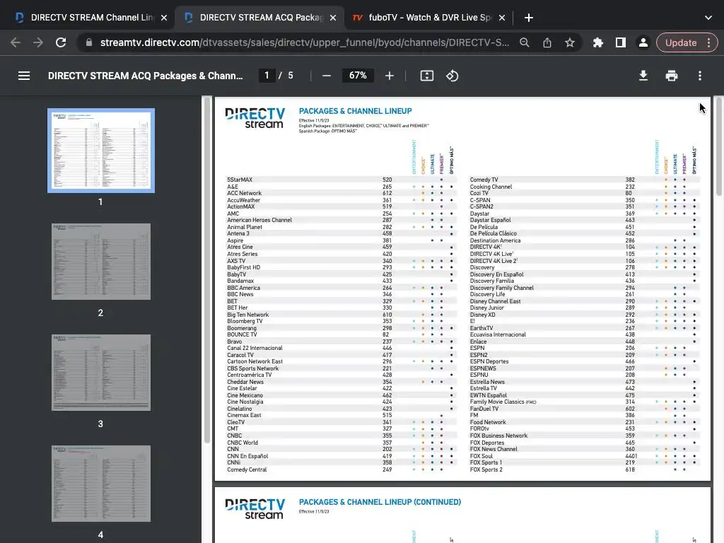724x543 pixels.
Task: Zoom in on the PDF
Action: tap(390, 76)
